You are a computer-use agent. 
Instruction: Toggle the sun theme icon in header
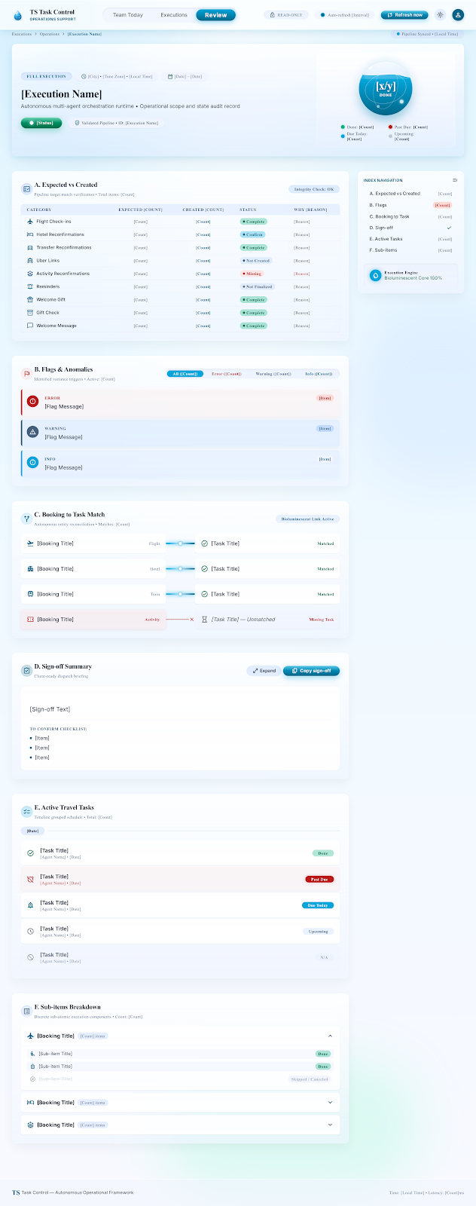(441, 15)
